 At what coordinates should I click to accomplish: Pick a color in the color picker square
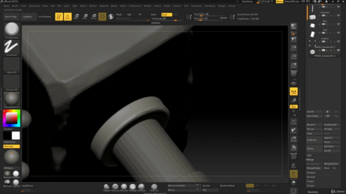tap(11, 119)
